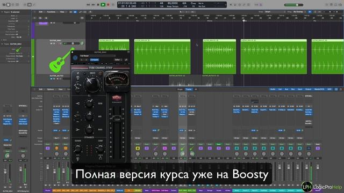Screen dimensions: 344x193
Task: Toggle Aux channel filter in mixer
Action: point(286,90)
